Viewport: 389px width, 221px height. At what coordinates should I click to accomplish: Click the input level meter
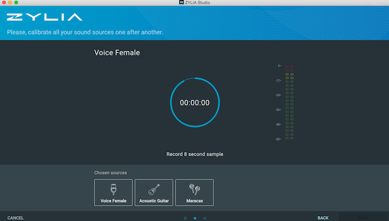click(x=289, y=103)
